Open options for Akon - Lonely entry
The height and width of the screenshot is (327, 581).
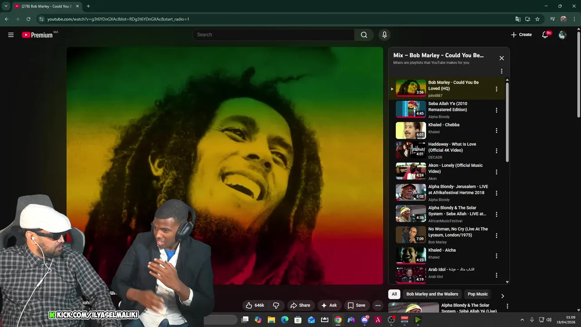(497, 172)
